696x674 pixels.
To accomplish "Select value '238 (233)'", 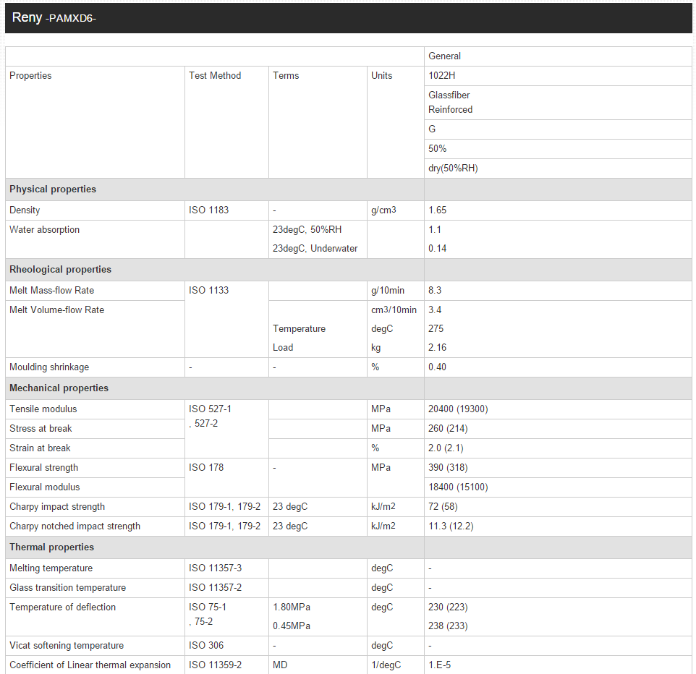I will [448, 626].
